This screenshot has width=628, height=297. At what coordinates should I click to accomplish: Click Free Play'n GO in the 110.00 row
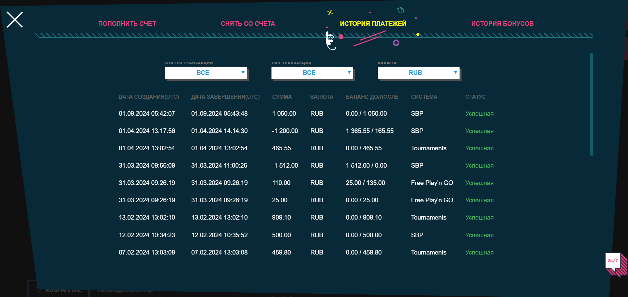tap(432, 183)
